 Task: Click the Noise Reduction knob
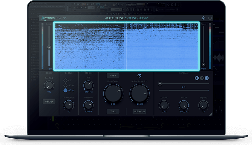point(139,93)
